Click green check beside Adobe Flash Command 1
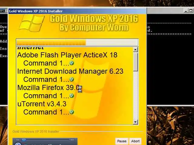The width and height of the screenshot is (194, 145). pyautogui.click(x=72, y=63)
